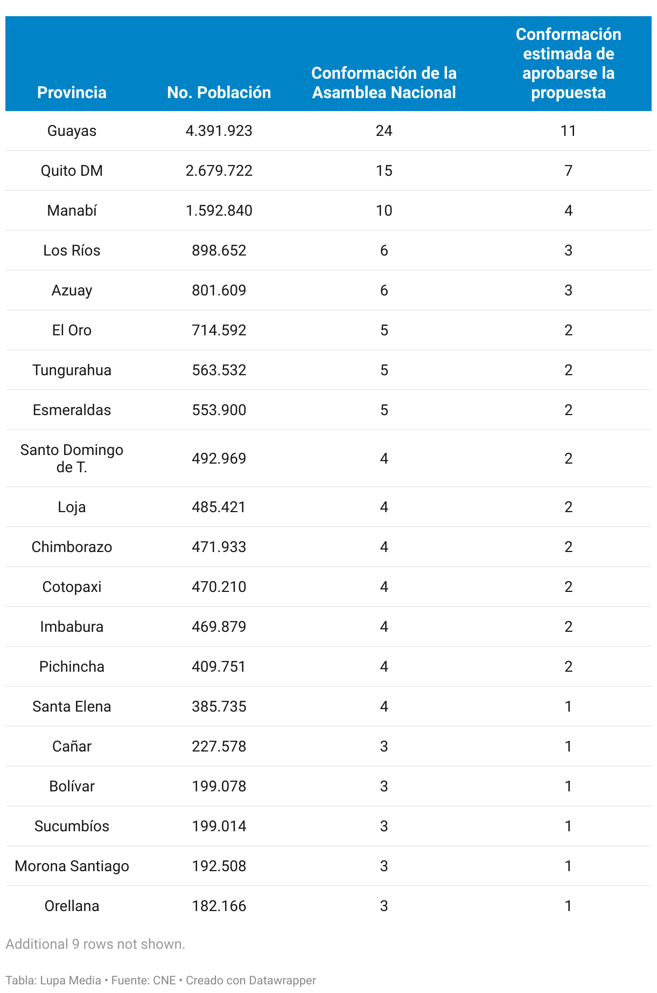The height and width of the screenshot is (993, 657).
Task: Click the Pichincha province name
Action: 72,667
